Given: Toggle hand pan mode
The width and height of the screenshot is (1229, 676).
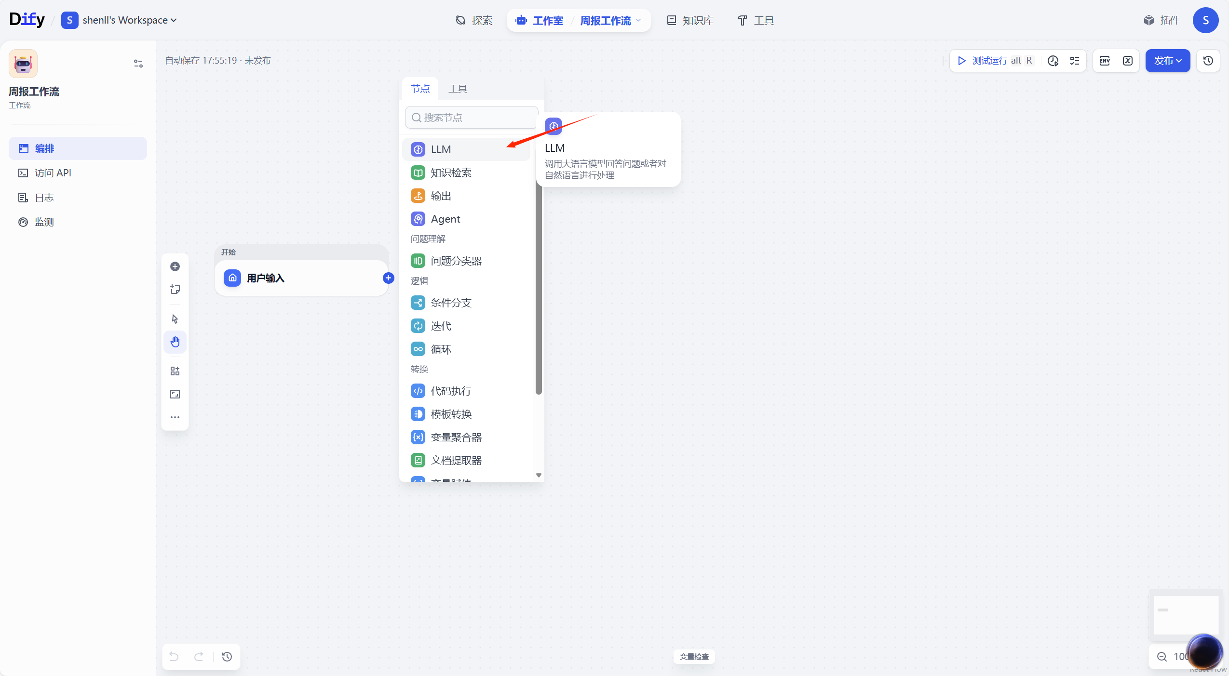Looking at the screenshot, I should tap(175, 342).
